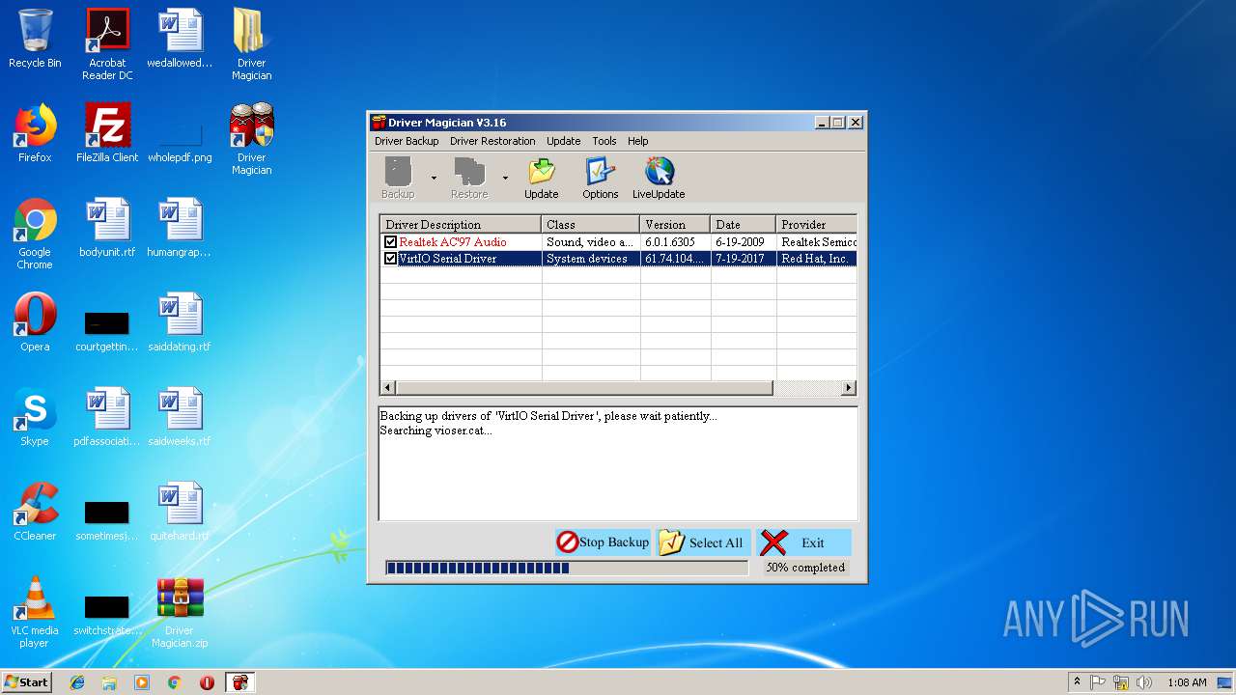Select the Driver Magician application shortcut
The height and width of the screenshot is (695, 1236).
click(251, 139)
